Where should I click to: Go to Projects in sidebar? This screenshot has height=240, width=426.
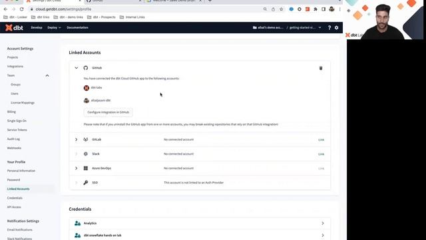[13, 57]
